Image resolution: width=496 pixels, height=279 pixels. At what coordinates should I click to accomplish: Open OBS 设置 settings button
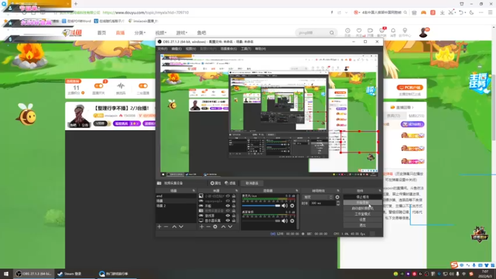click(363, 219)
